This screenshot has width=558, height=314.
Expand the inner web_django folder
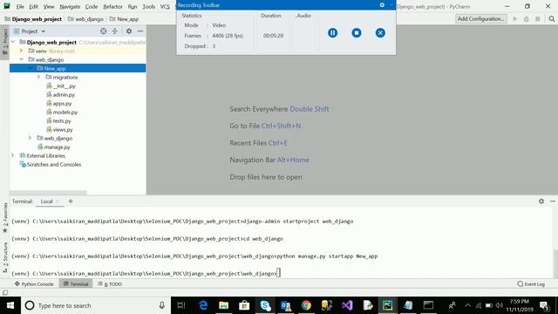(30, 138)
